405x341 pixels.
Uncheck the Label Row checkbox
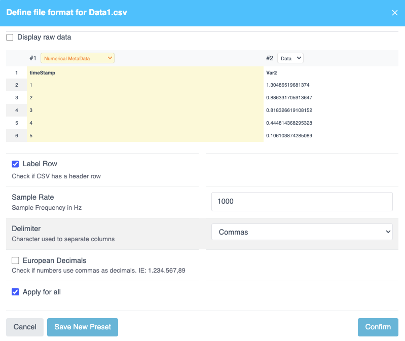coord(15,164)
